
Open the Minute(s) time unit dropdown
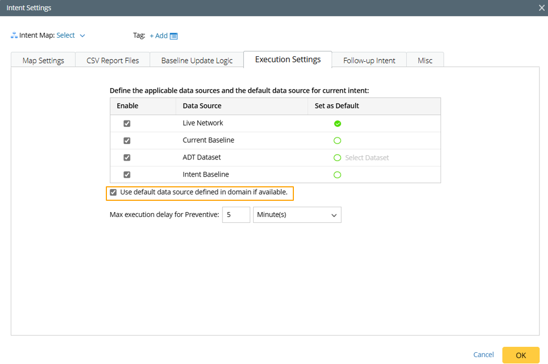coord(297,215)
